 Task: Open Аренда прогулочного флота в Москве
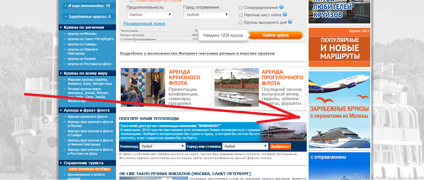click(90, 124)
